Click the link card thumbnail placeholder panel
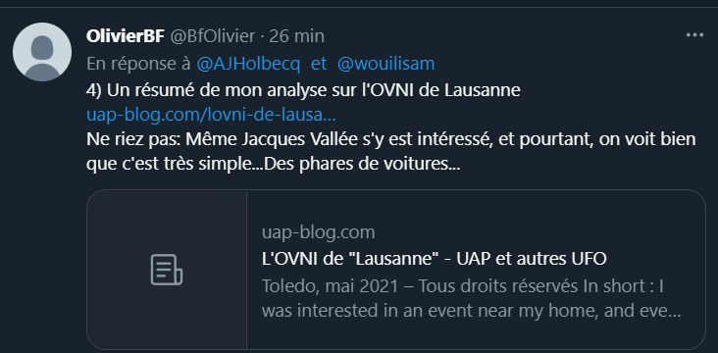The width and height of the screenshot is (718, 353). (167, 270)
